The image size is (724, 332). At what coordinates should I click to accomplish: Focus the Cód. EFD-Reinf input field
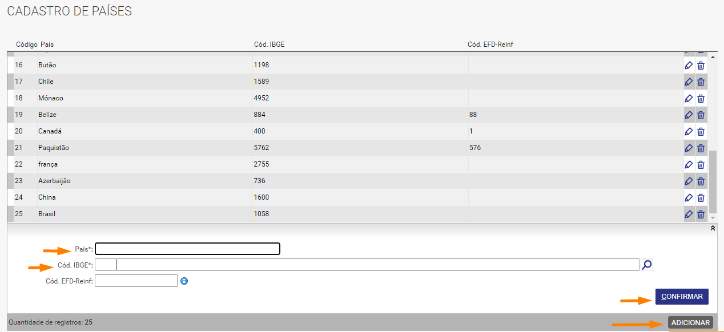(x=136, y=281)
